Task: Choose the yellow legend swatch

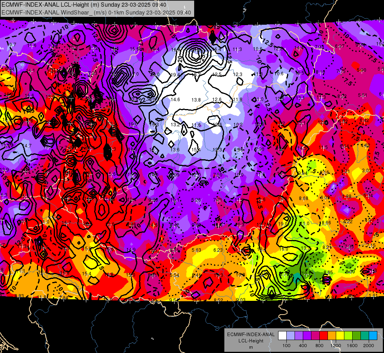Action: click(x=340, y=336)
